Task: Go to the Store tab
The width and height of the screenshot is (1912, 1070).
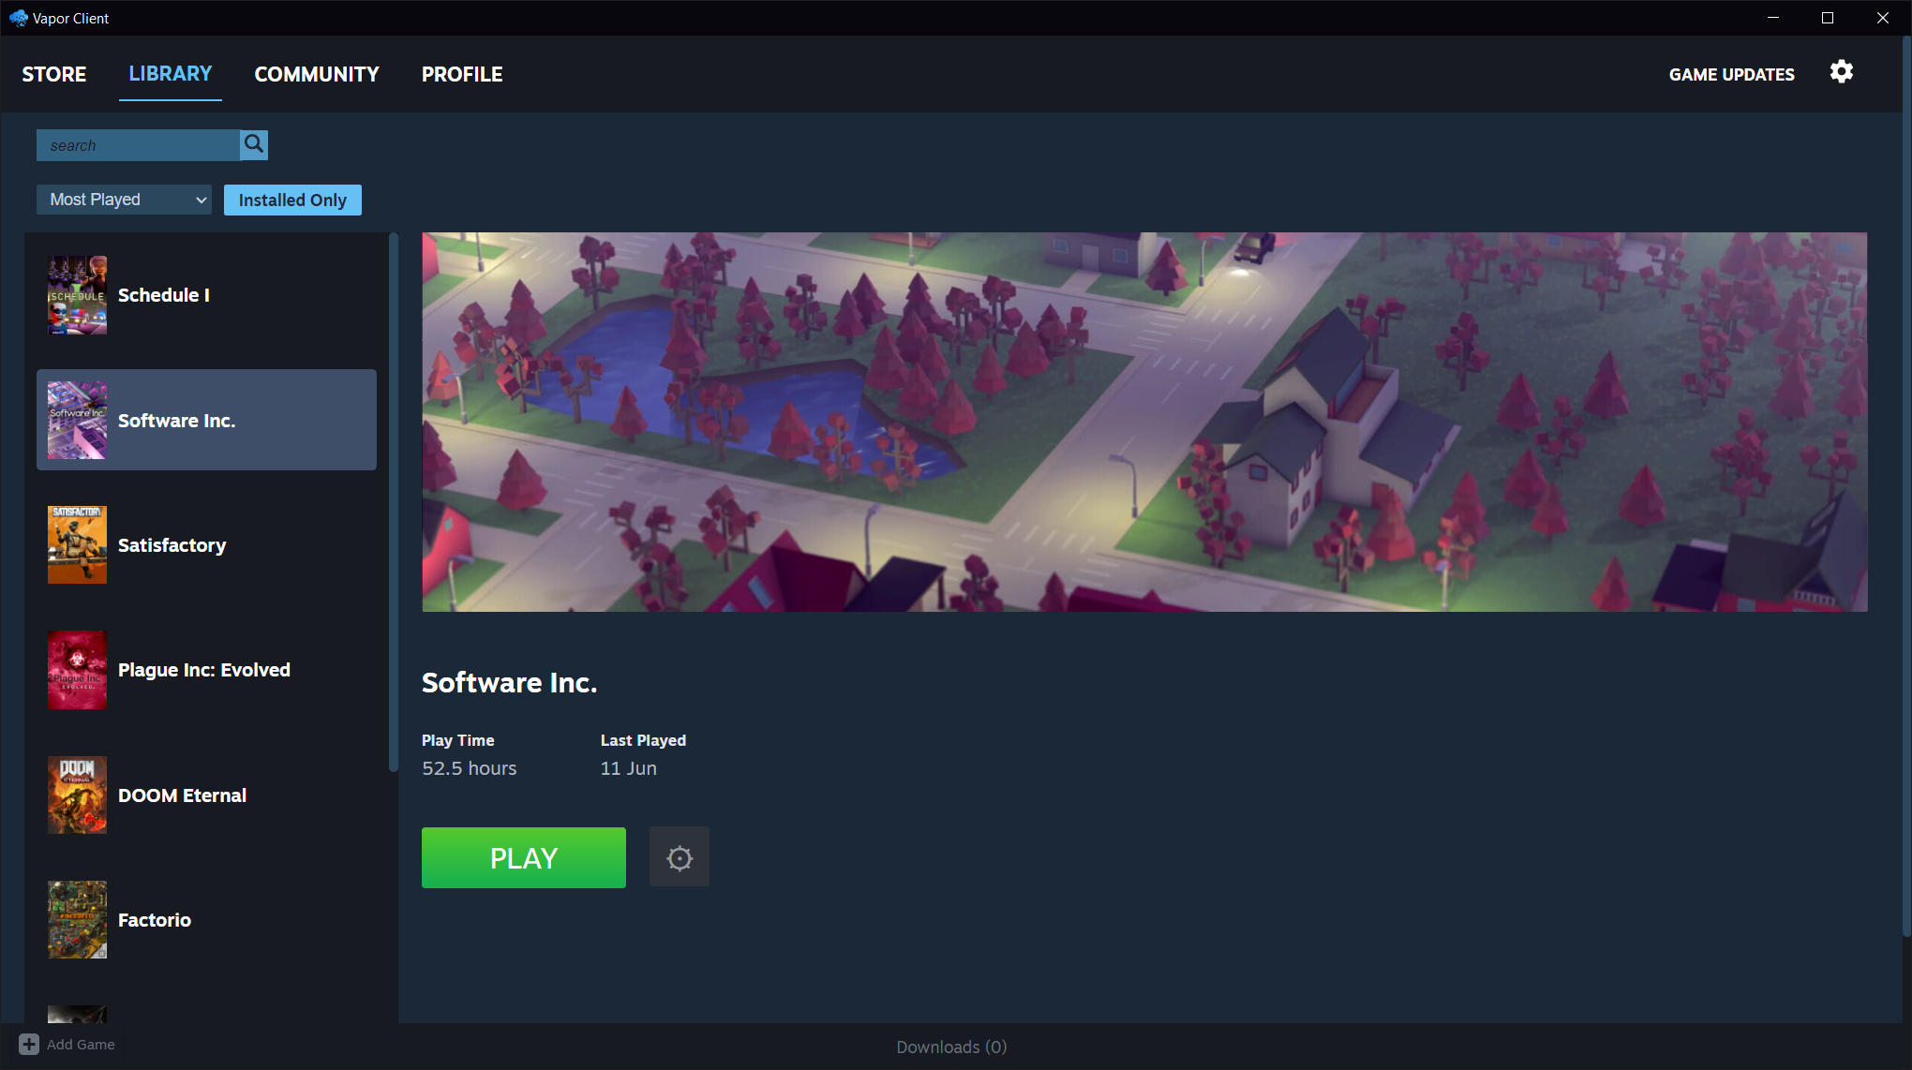Action: pos(54,74)
